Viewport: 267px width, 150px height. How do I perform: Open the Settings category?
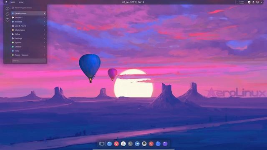[29, 38]
